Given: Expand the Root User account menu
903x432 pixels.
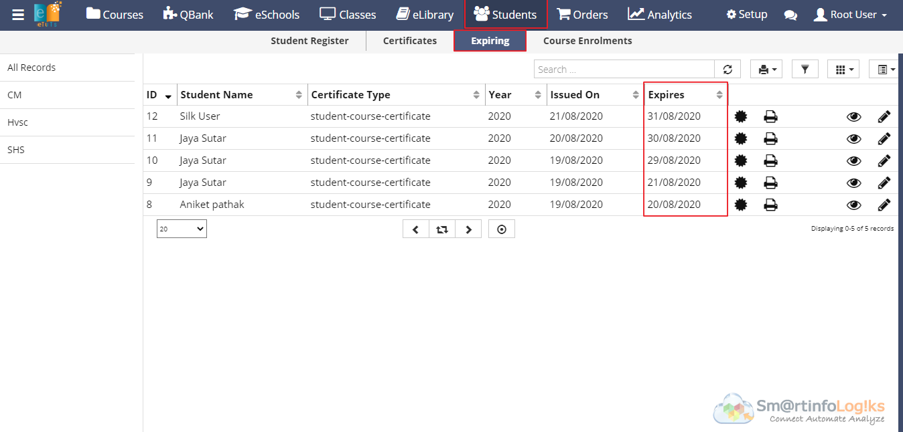Looking at the screenshot, I should (850, 15).
